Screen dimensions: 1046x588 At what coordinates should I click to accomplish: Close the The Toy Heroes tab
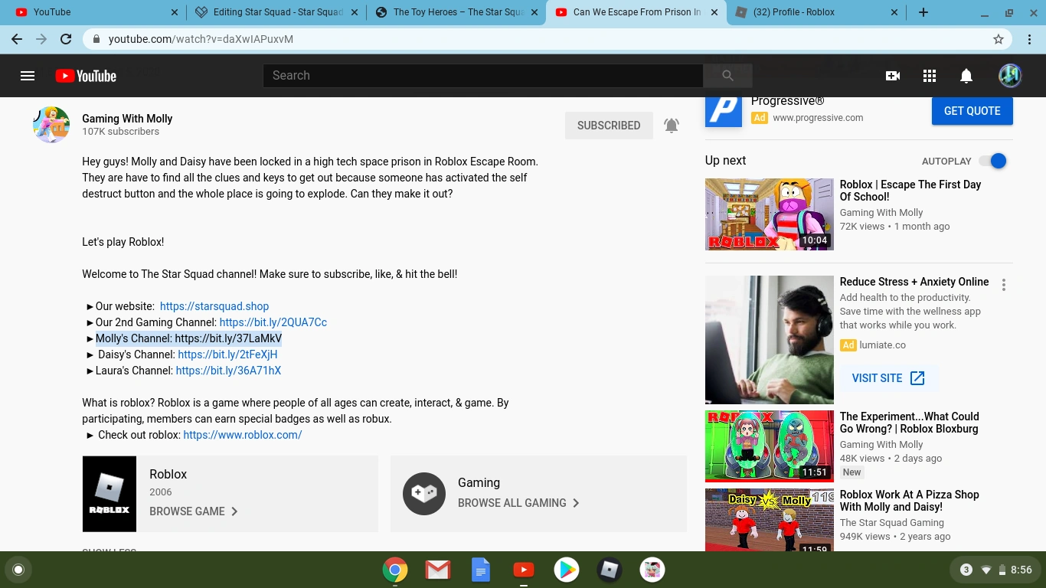coord(534,12)
